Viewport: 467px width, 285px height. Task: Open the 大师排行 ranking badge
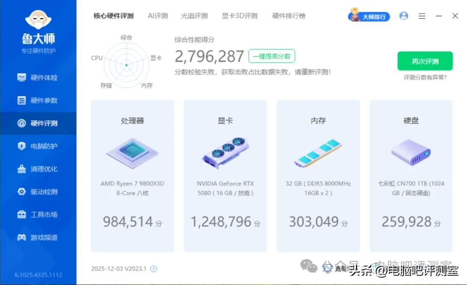369,16
